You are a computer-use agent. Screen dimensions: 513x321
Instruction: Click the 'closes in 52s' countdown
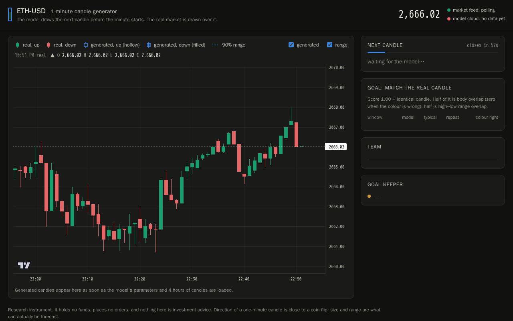coord(483,45)
